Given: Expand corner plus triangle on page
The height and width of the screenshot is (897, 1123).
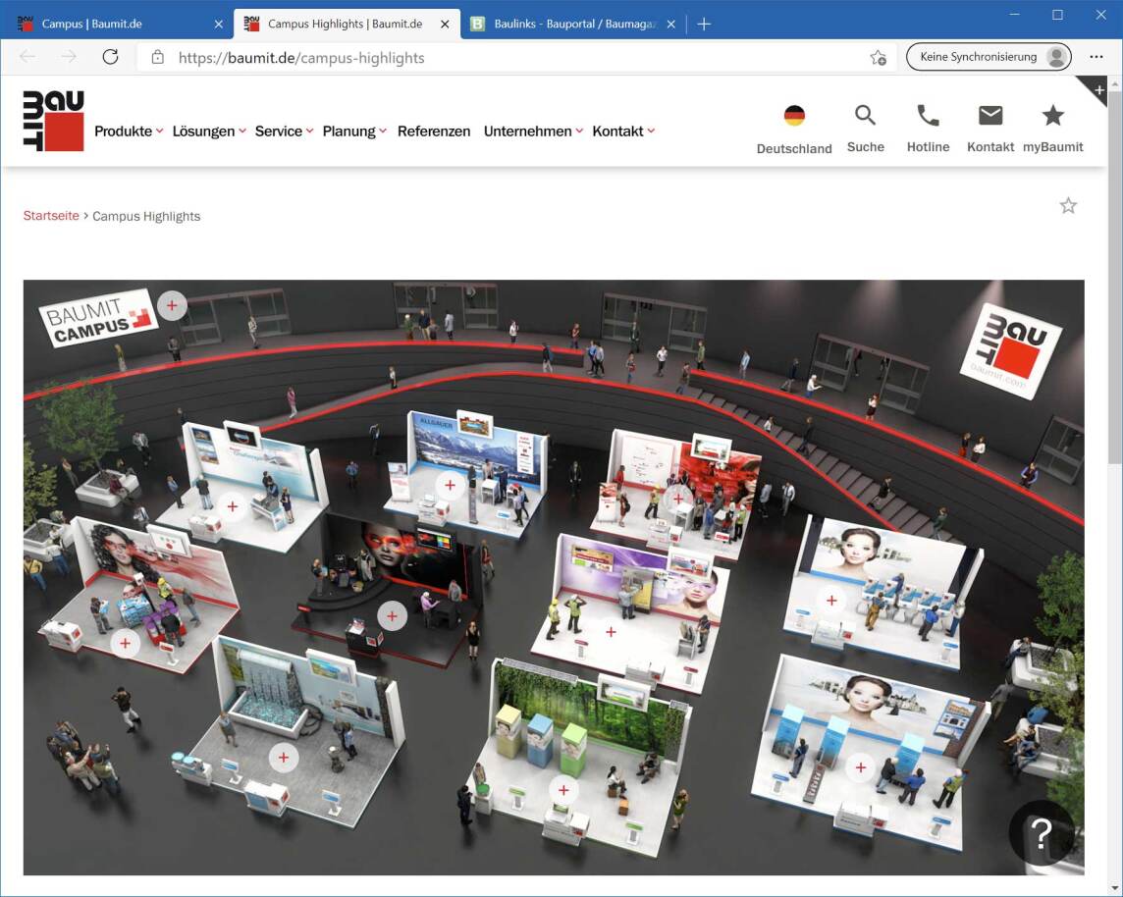Looking at the screenshot, I should (x=1097, y=88).
